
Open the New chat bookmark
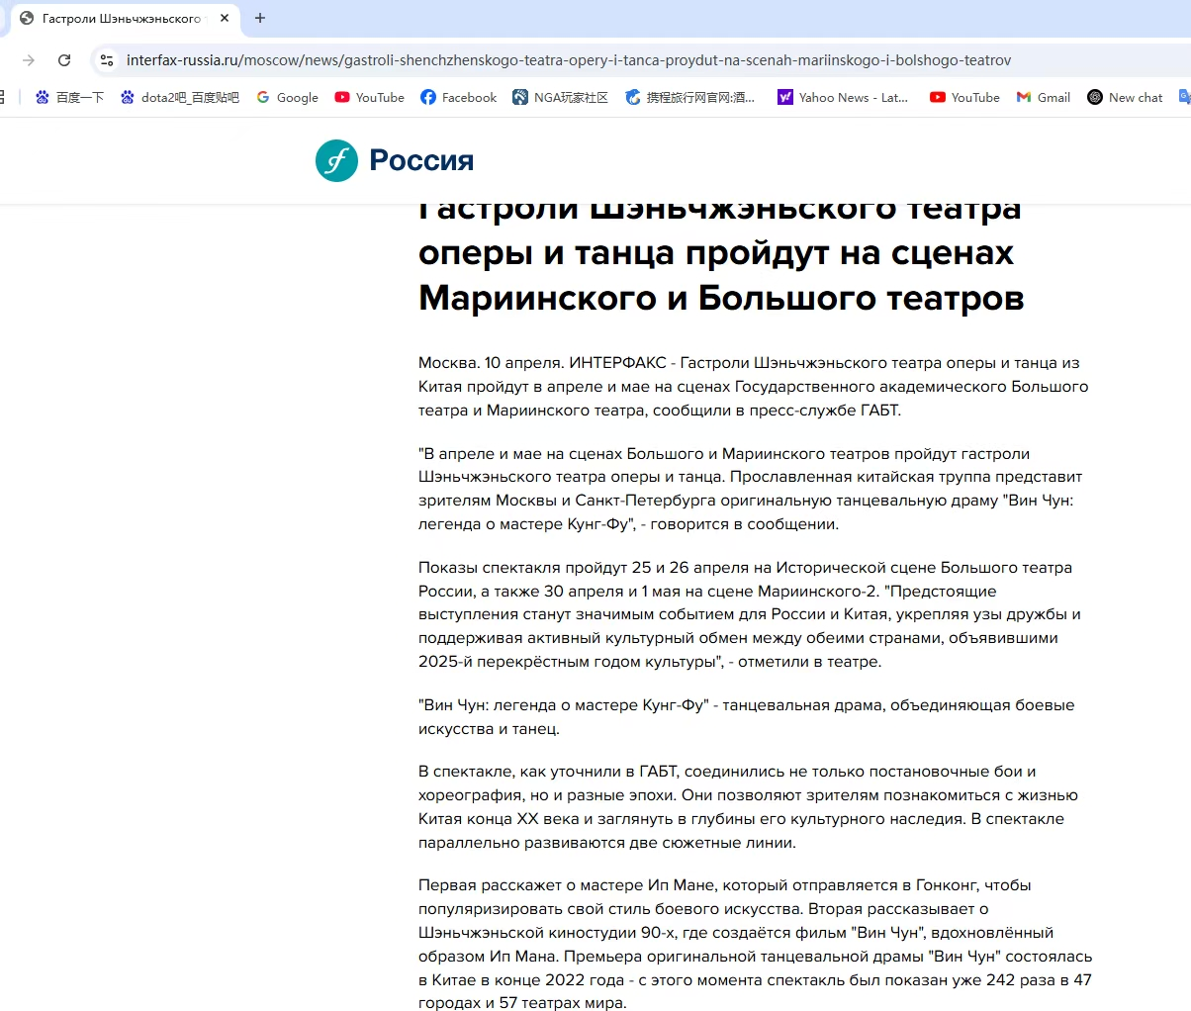(1125, 97)
